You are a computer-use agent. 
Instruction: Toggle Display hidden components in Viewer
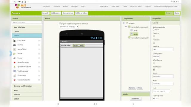coord(60,23)
